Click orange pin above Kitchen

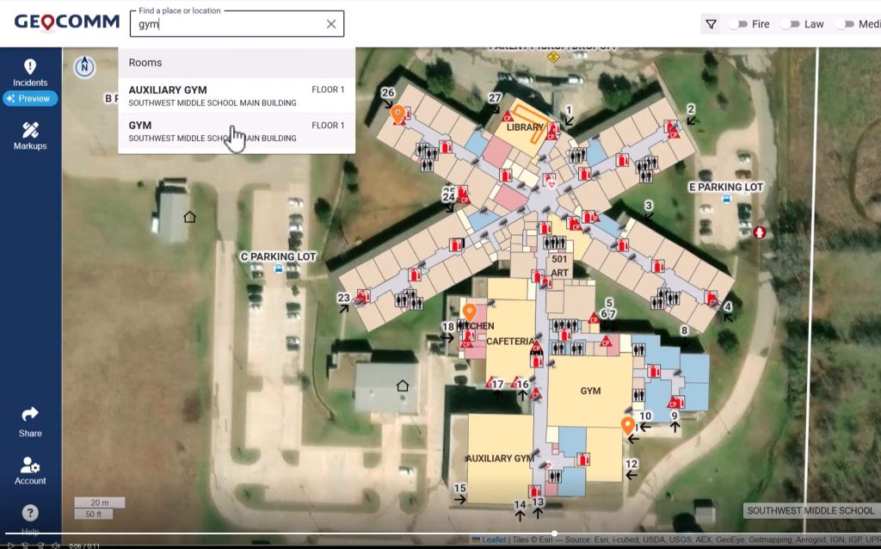(469, 312)
